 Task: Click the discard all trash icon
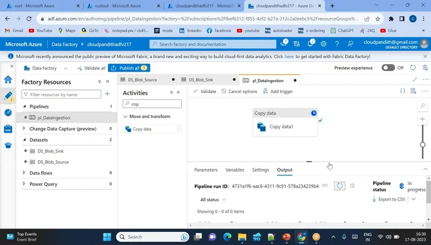425,68
